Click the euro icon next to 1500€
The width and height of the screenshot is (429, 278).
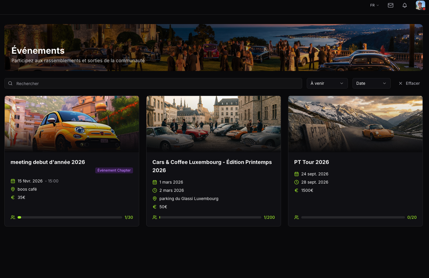point(296,190)
